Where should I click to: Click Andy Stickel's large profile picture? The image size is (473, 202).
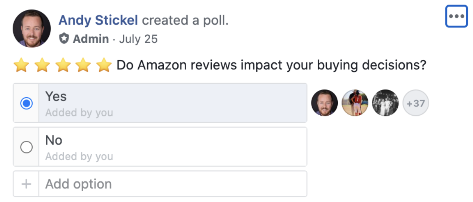pyautogui.click(x=31, y=29)
